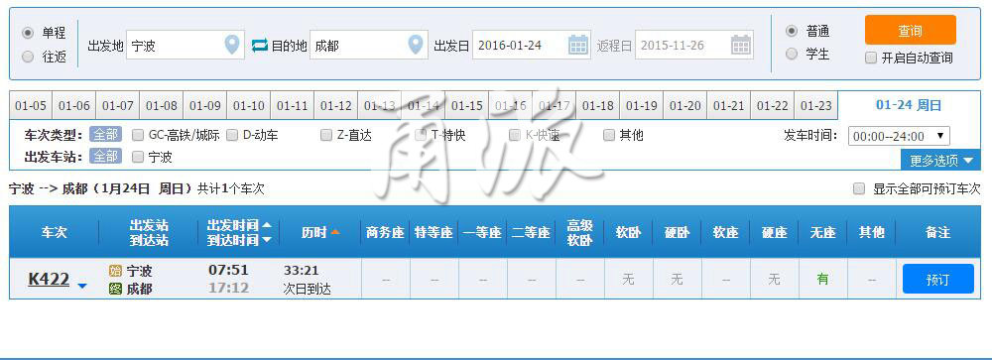The image size is (992, 360).
Task: Check the D-动车 train type filter
Action: tap(232, 135)
